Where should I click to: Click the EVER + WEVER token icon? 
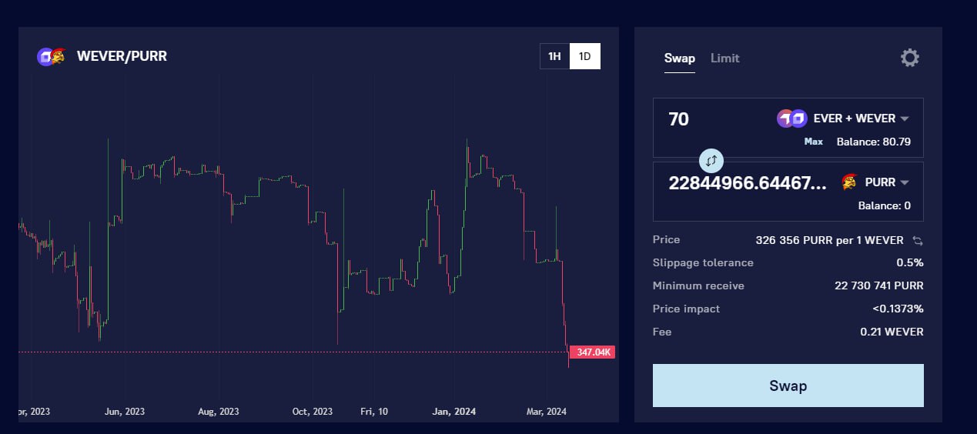(791, 119)
